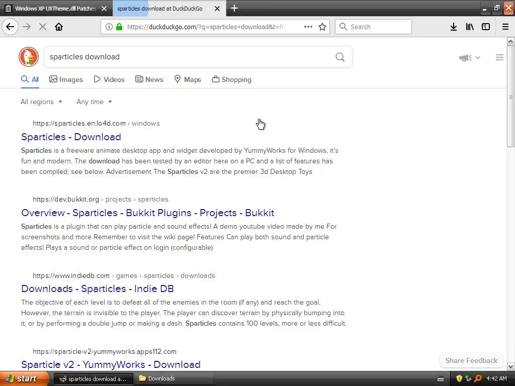Viewport: 515px width, 386px height.
Task: Open the Downloads toolbar arrow
Action: point(454,27)
